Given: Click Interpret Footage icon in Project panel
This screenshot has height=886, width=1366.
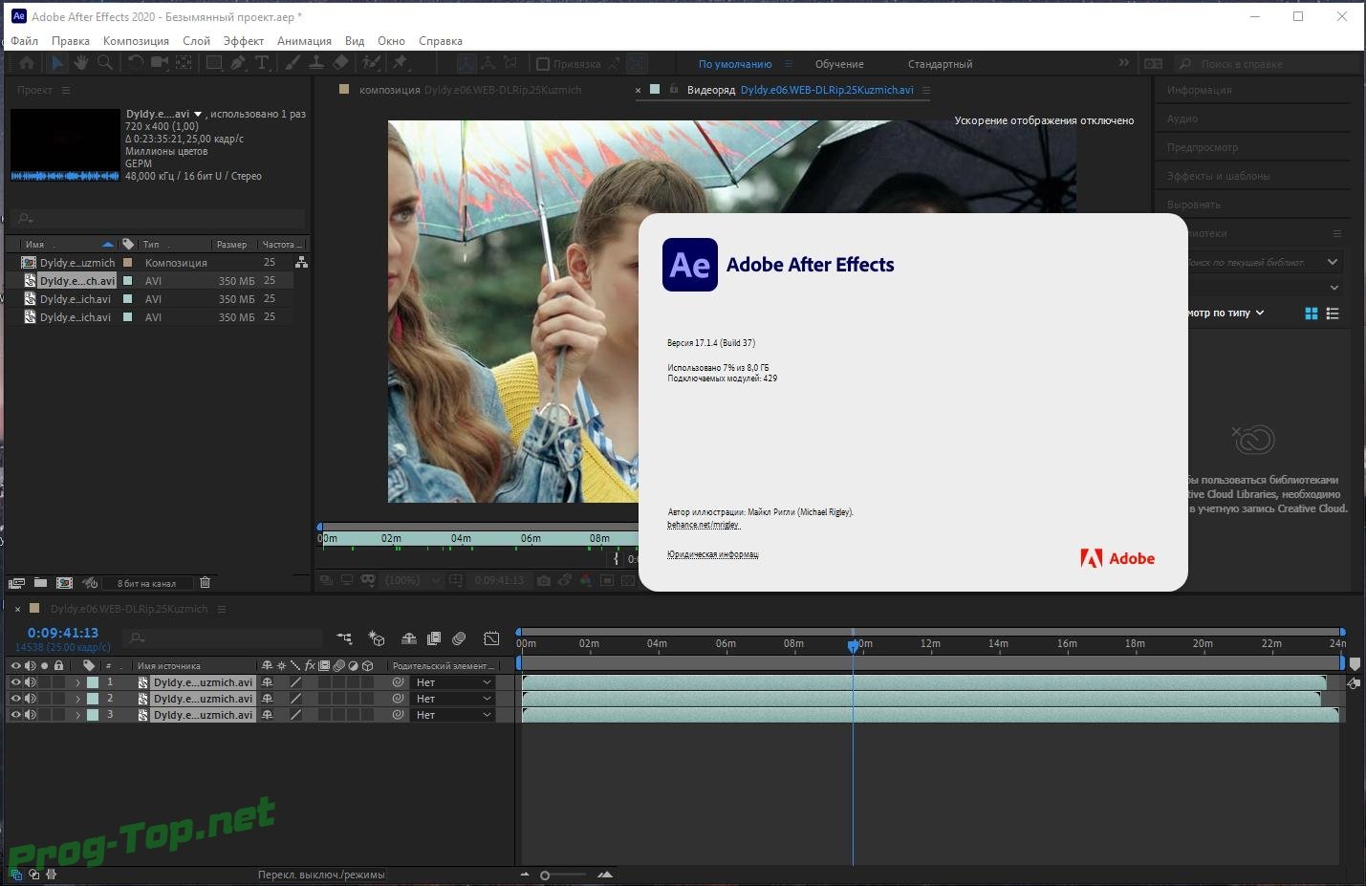Looking at the screenshot, I should click(x=16, y=583).
